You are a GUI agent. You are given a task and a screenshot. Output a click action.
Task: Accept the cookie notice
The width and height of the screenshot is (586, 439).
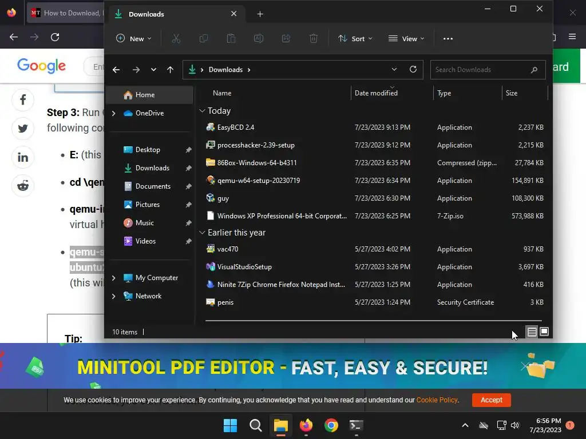492,400
